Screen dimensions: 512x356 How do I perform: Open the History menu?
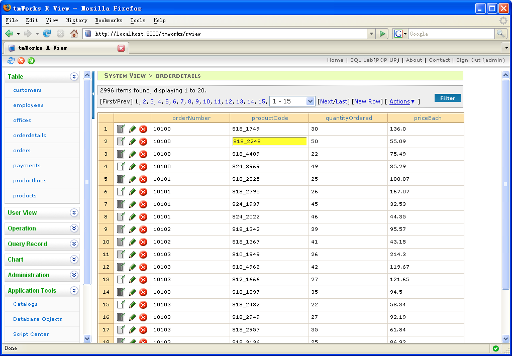[77, 20]
